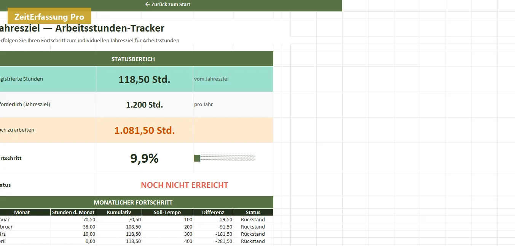Select the orange '1.081,50 Std.' remaining value
Screen dimensions: 515x246
[145, 130]
